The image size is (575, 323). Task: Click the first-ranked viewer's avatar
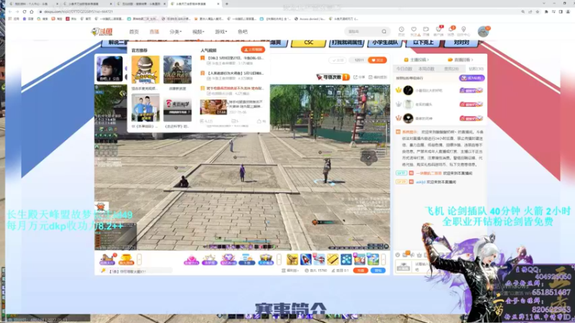pos(408,90)
